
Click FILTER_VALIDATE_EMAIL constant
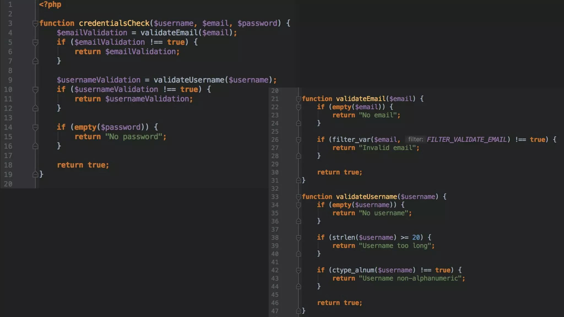(x=467, y=140)
